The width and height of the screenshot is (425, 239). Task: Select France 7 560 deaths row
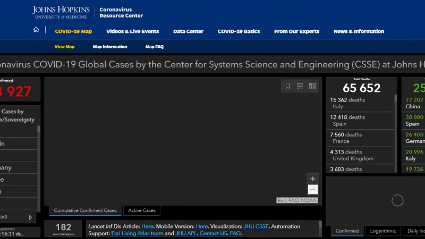pyautogui.click(x=360, y=138)
